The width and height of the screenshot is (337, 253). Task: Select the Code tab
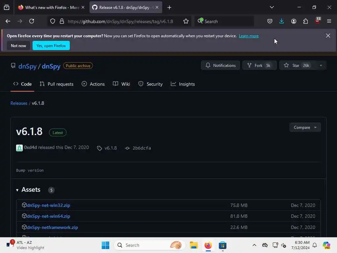pyautogui.click(x=22, y=84)
